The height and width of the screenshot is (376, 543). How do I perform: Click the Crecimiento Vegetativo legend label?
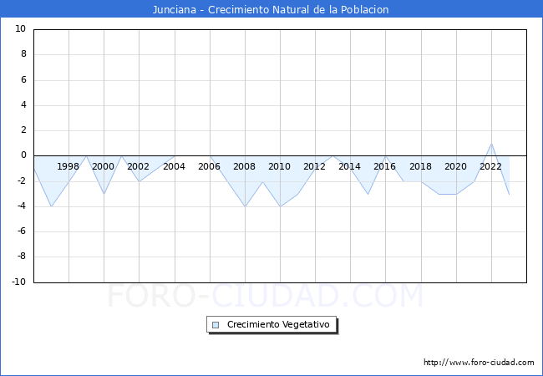(278, 325)
